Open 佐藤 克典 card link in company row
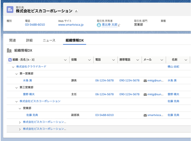 (x=174, y=101)
